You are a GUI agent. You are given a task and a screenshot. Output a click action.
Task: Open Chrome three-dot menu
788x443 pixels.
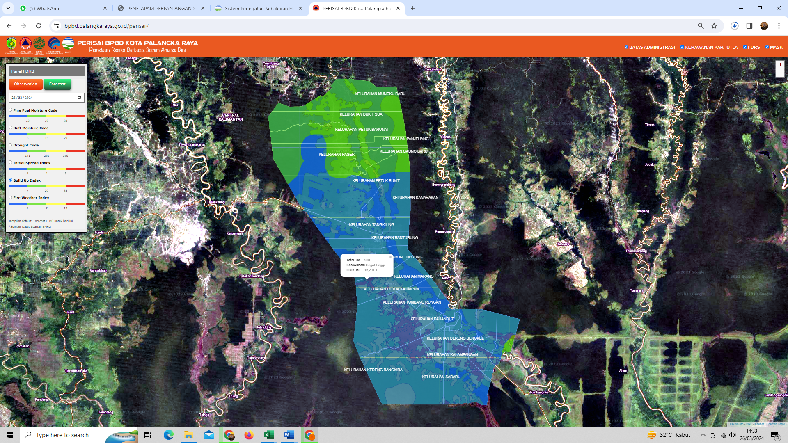(779, 26)
